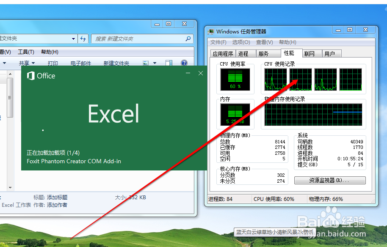Click the scrollbar down arrow in Explorer
This screenshot has width=387, height=247.
pos(10,188)
